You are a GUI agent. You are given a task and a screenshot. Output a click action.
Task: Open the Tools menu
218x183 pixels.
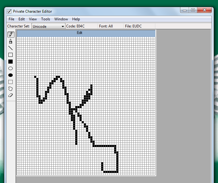pyautogui.click(x=46, y=19)
